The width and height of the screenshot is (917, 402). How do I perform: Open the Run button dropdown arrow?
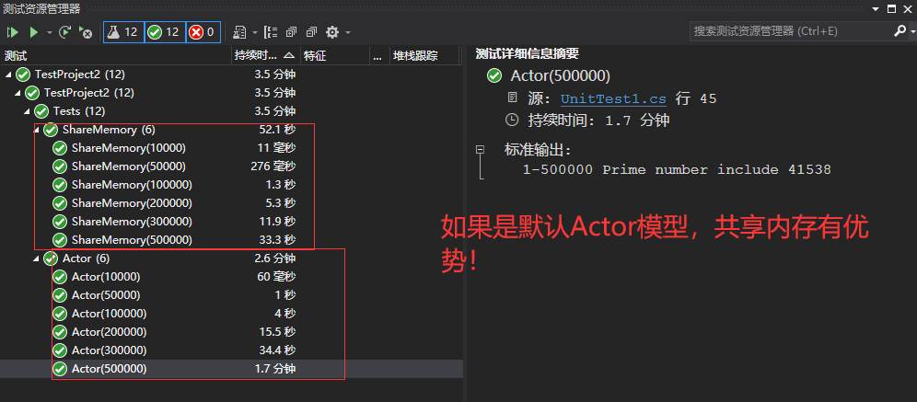[49, 32]
